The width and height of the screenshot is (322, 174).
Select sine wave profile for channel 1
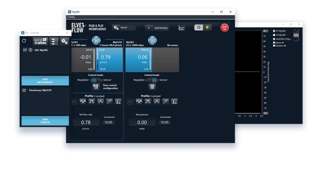tap(83, 101)
